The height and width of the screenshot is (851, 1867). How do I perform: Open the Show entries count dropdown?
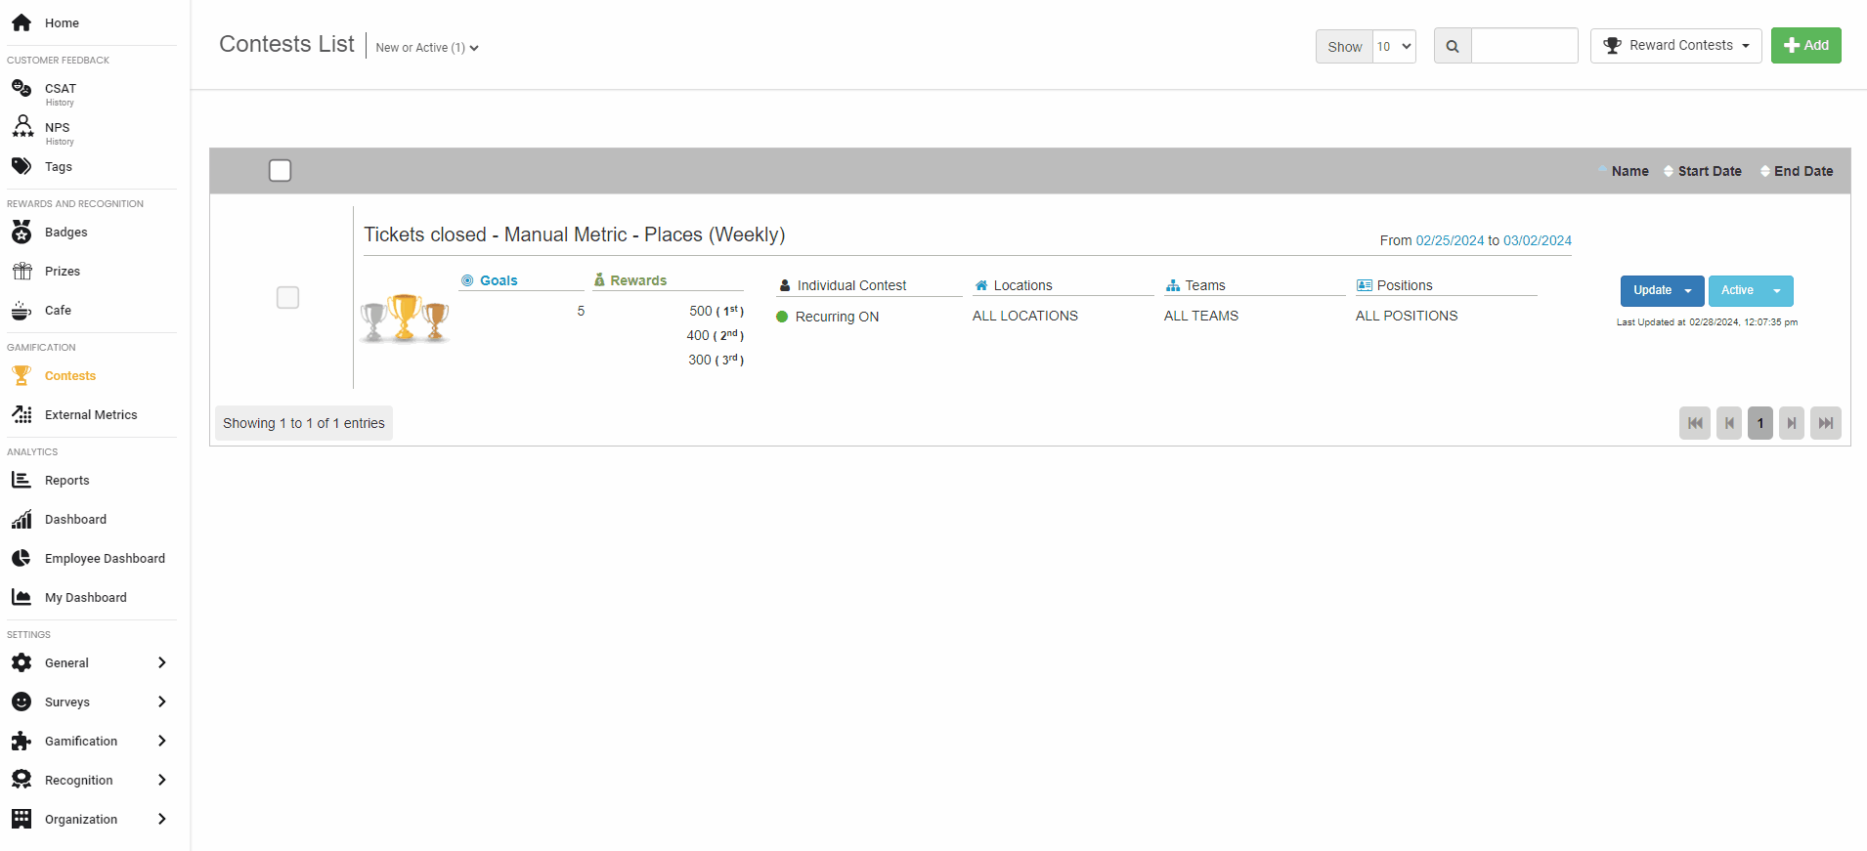(x=1394, y=46)
